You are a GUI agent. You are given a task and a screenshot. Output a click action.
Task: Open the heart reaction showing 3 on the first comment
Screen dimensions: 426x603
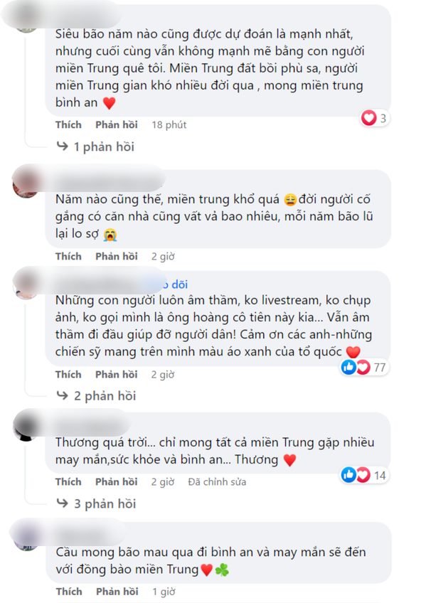point(375,118)
